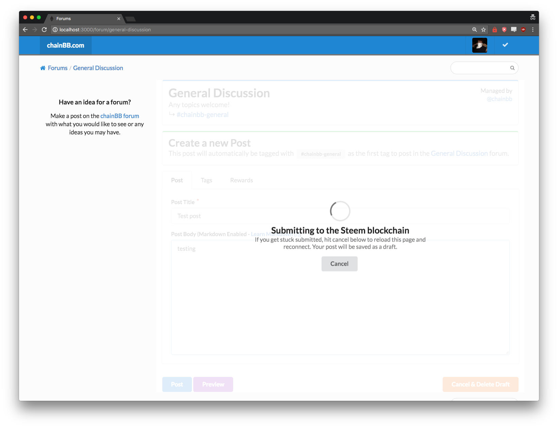Screen dimensions: 558x428
Task: Click the Preview button
Action: 213,384
